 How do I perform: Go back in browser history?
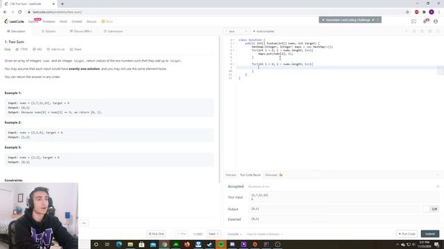(5, 12)
